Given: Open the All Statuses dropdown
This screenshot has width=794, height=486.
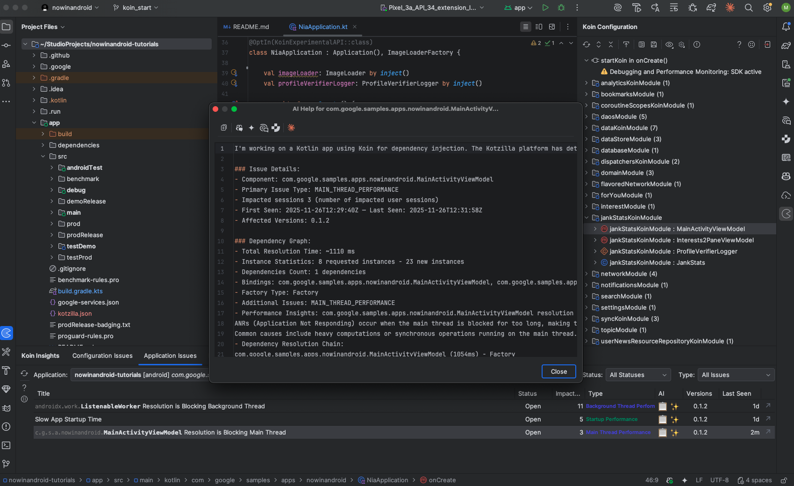Looking at the screenshot, I should [637, 375].
